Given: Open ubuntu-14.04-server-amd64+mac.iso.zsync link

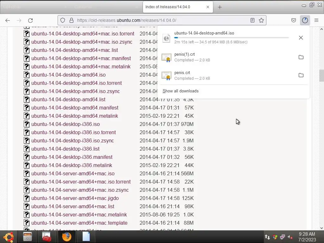Looking at the screenshot, I should (80, 190).
